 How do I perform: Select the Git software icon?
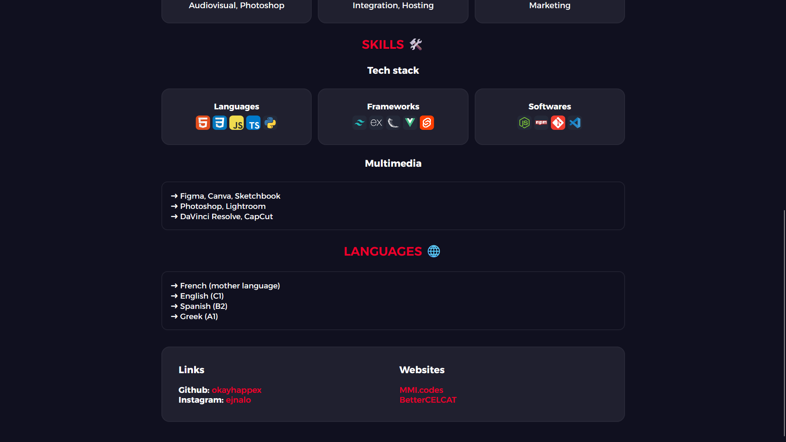(x=558, y=123)
